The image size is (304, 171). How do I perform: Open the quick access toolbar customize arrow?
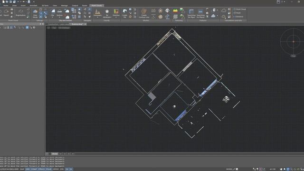coord(34,2)
